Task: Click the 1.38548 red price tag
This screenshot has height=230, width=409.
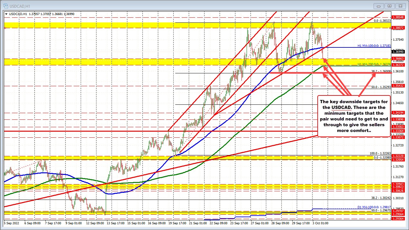Action: (x=398, y=17)
